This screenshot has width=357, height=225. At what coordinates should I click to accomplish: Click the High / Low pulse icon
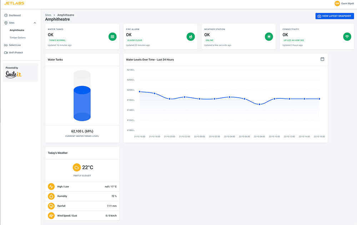point(51,186)
